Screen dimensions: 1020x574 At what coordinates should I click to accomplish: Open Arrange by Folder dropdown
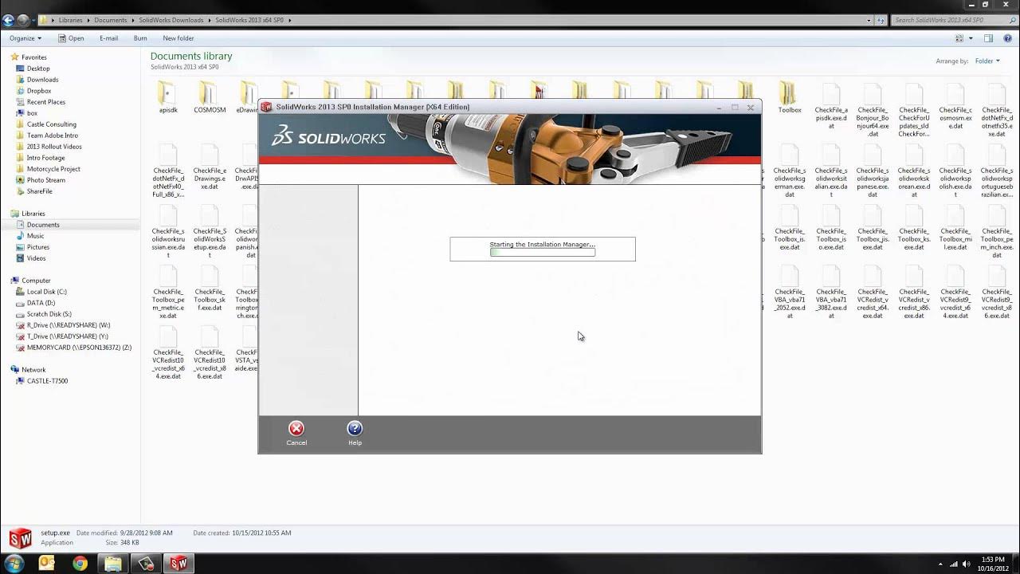(987, 61)
